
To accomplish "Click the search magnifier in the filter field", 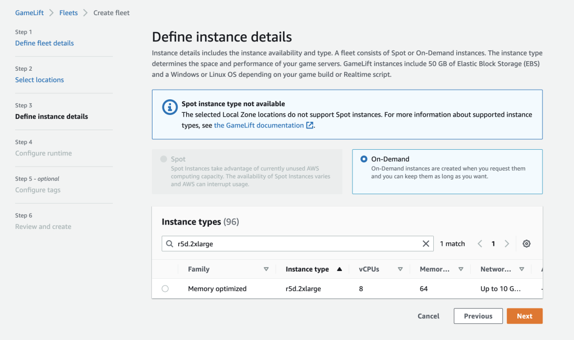I will tap(169, 243).
